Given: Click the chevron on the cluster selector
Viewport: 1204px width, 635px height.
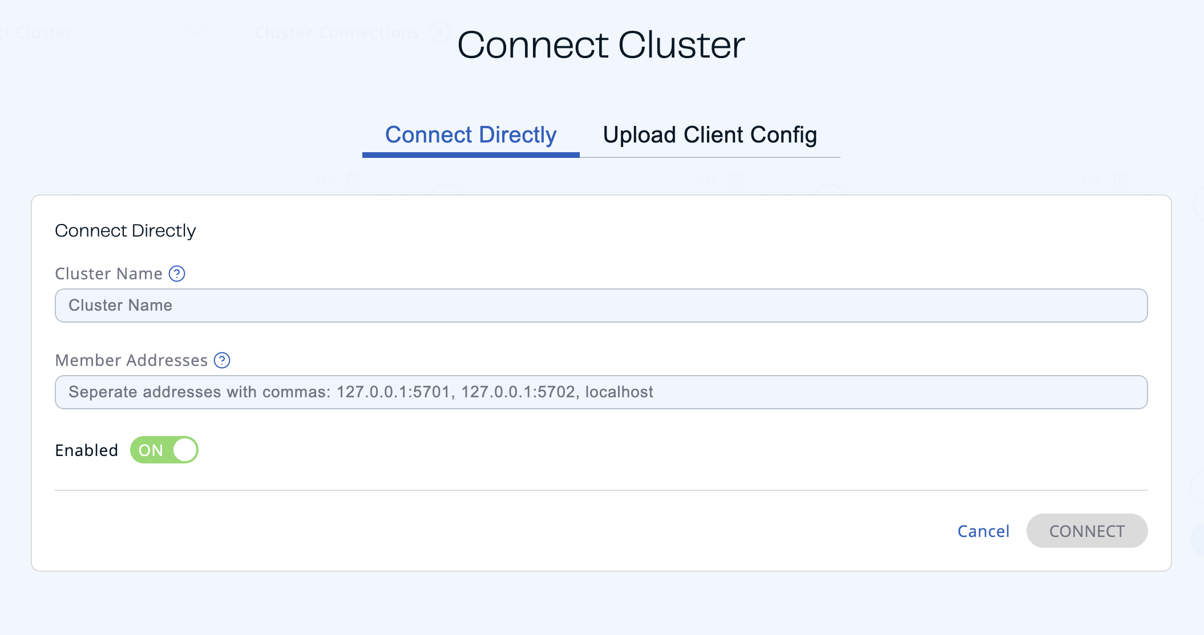Looking at the screenshot, I should point(196,32).
